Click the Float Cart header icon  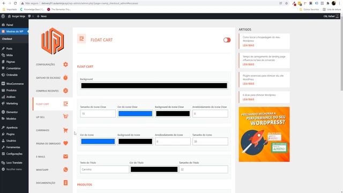pyautogui.click(x=81, y=39)
